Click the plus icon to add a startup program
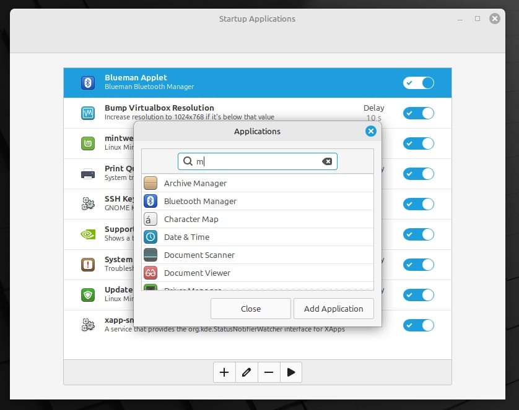Image resolution: width=519 pixels, height=410 pixels. 224,372
